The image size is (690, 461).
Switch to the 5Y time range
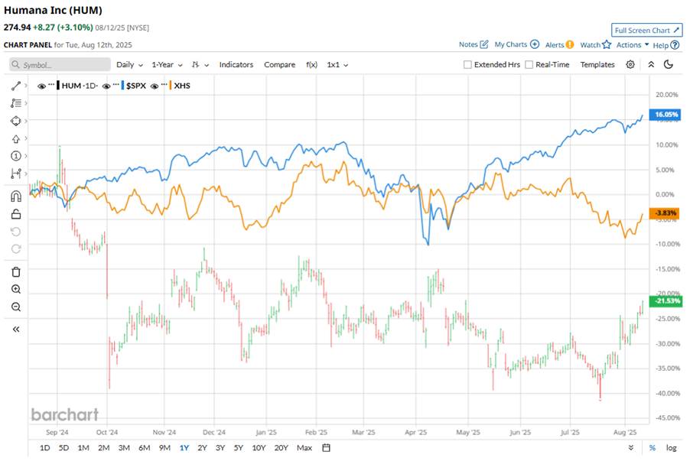238,448
